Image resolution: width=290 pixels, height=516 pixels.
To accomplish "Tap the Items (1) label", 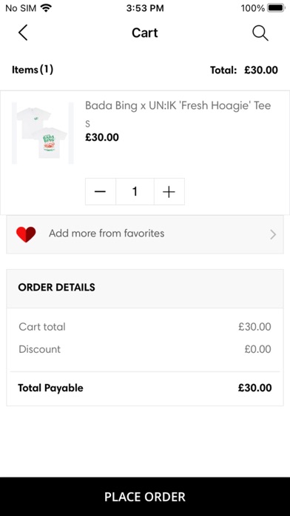I will pyautogui.click(x=33, y=70).
